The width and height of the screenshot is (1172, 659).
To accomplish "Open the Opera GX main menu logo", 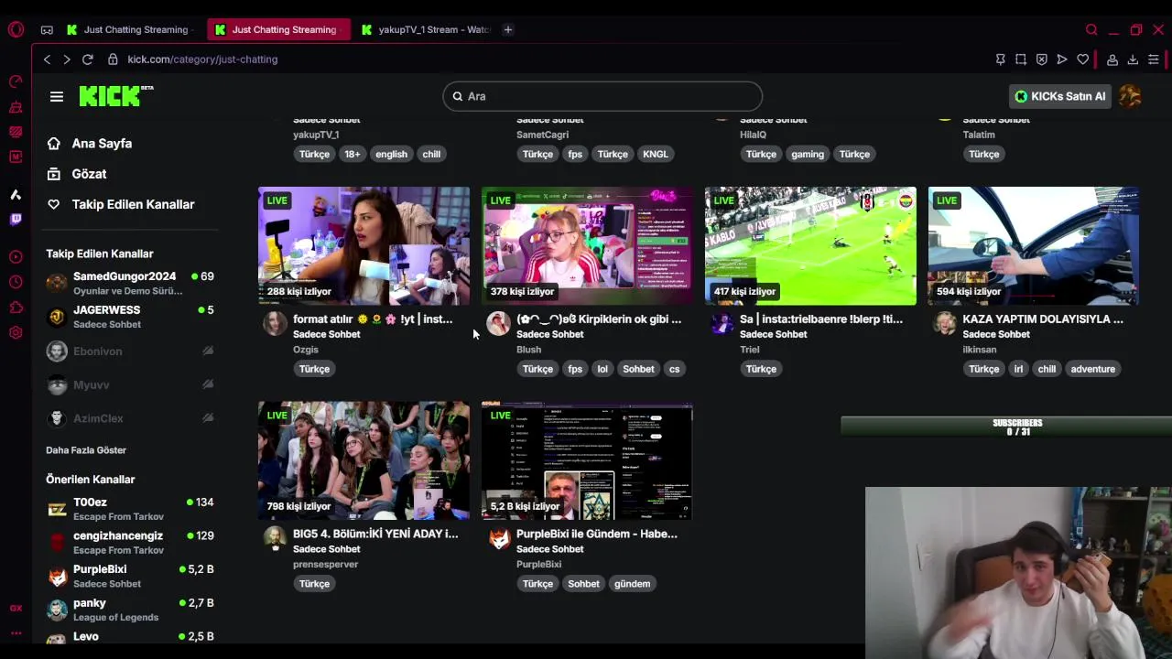I will coord(16,29).
